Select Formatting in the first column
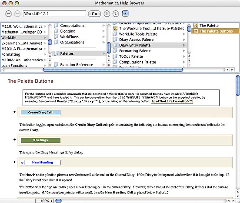Screen dimensions: 240x203 tap(11, 54)
